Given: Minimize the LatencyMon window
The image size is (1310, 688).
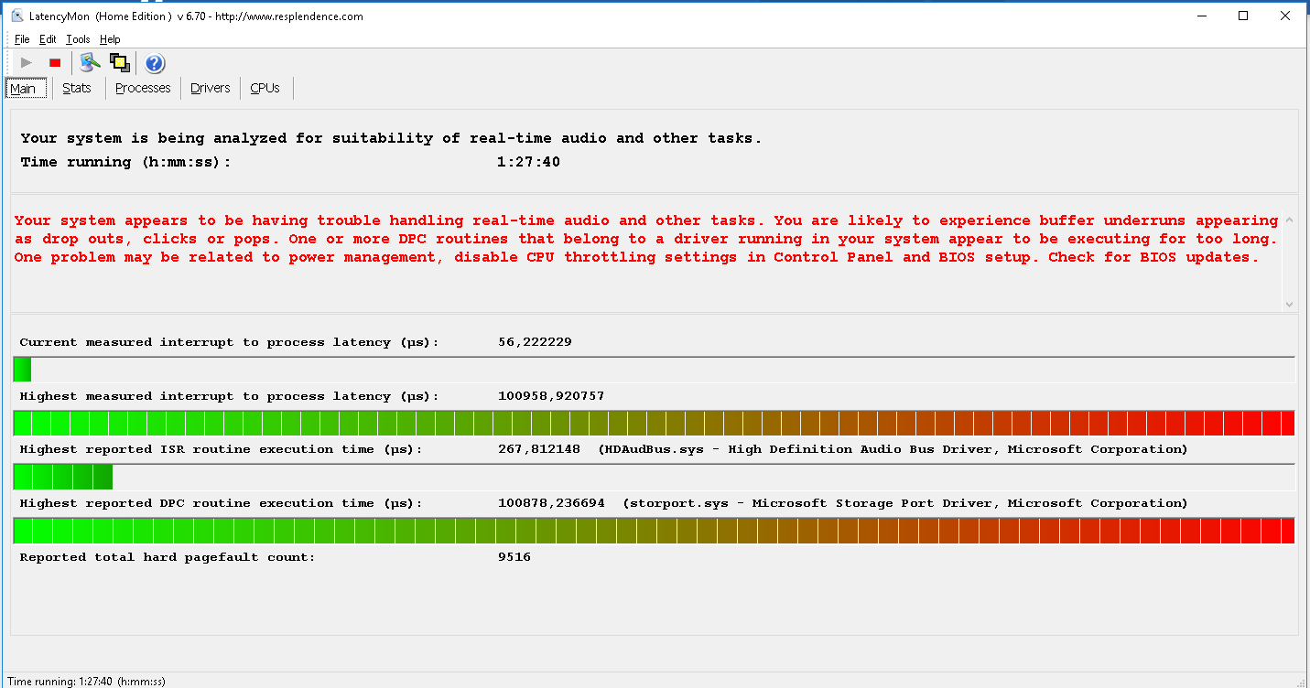Looking at the screenshot, I should [x=1201, y=16].
